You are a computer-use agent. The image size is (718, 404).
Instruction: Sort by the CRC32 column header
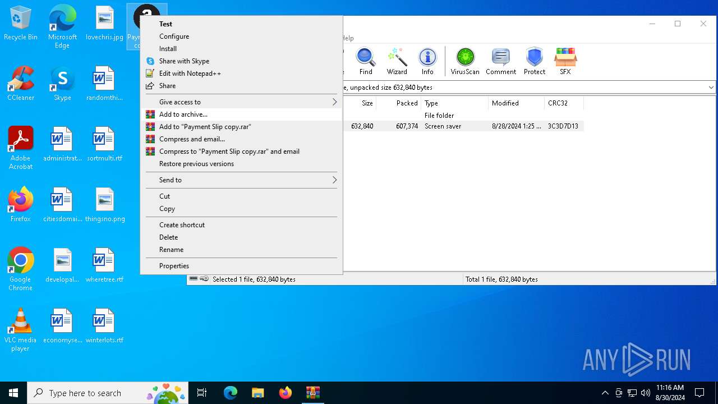coord(564,103)
